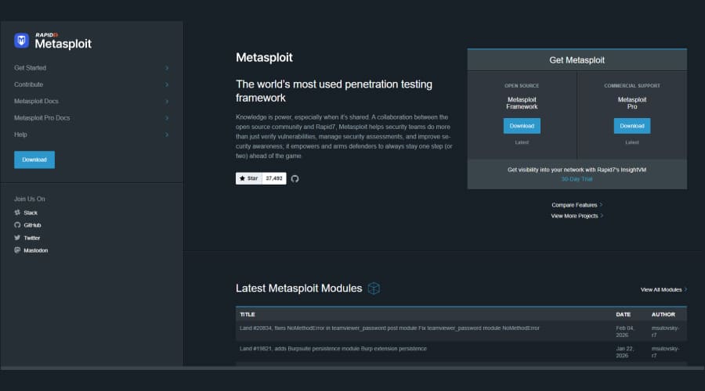
Task: Open the GitHub link text in sidebar
Action: pyautogui.click(x=32, y=225)
